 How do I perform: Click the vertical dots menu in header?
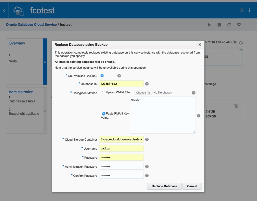coord(249,10)
